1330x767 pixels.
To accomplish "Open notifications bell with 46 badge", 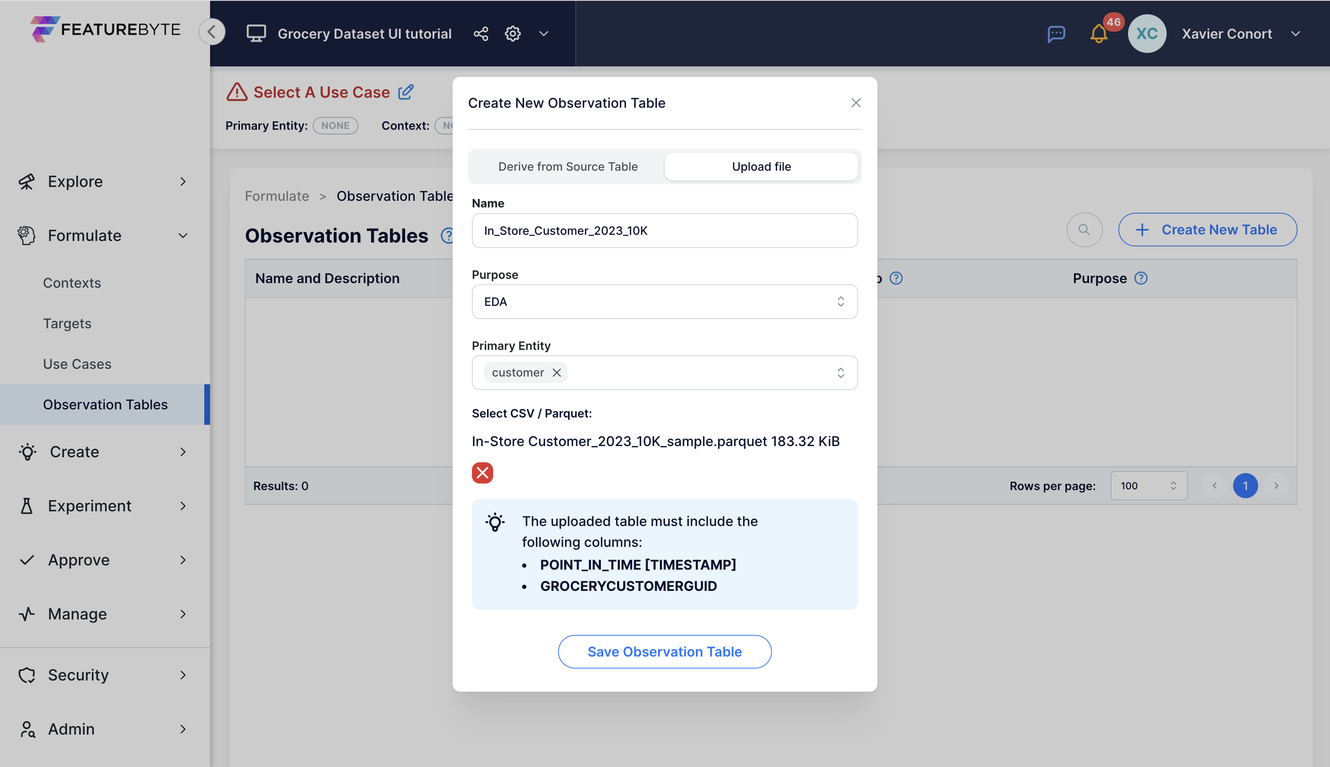I will click(1099, 34).
